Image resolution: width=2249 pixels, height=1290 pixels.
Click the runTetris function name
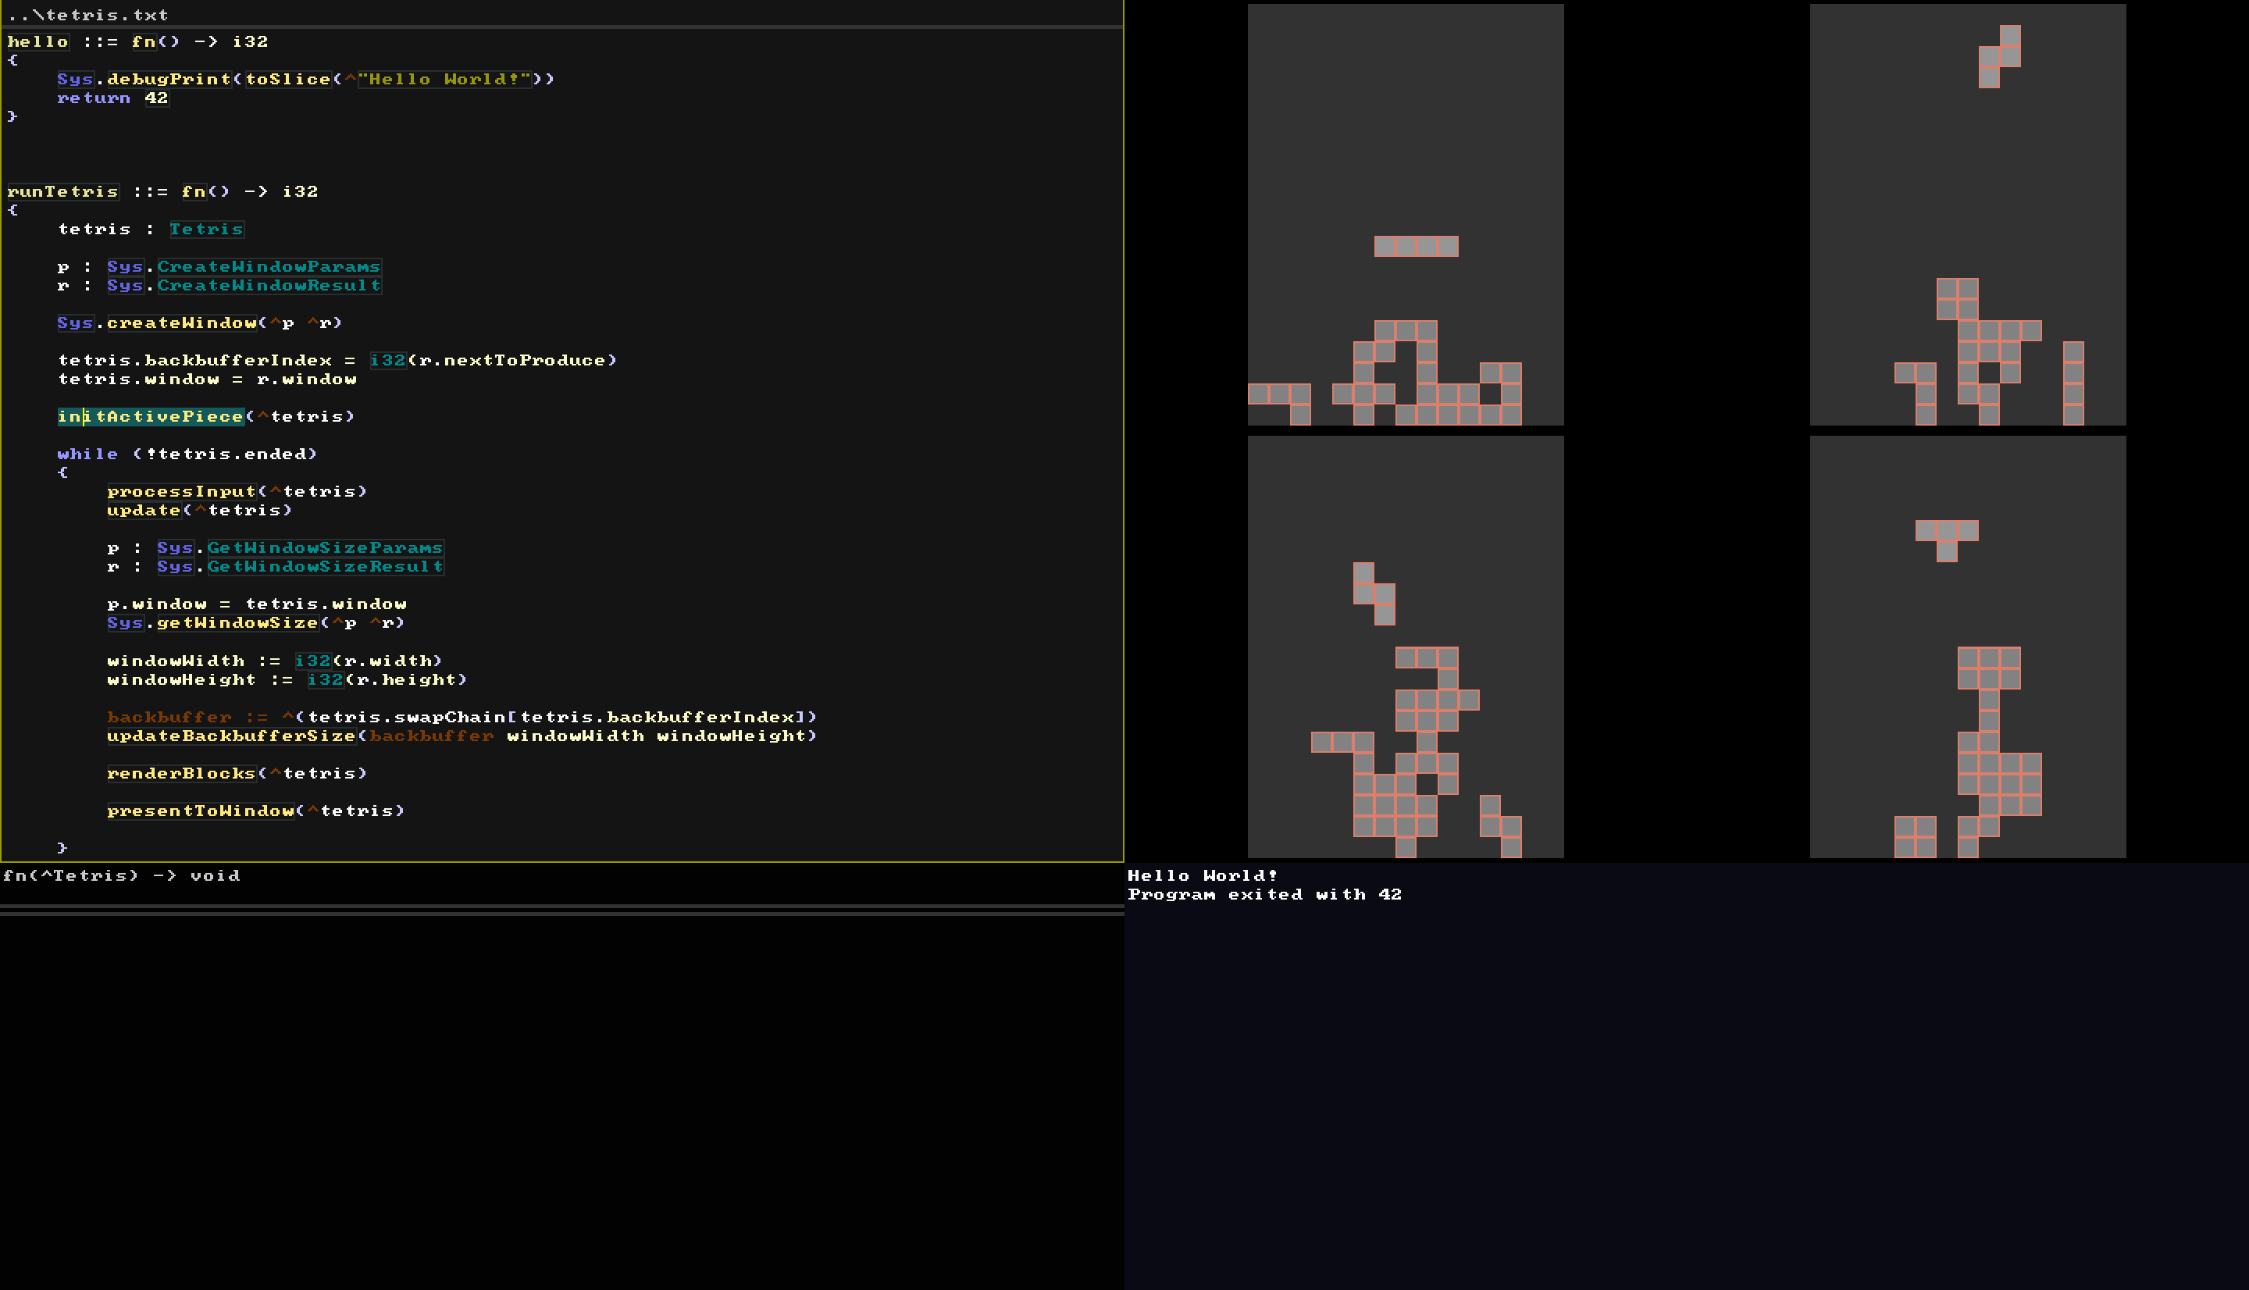click(62, 191)
